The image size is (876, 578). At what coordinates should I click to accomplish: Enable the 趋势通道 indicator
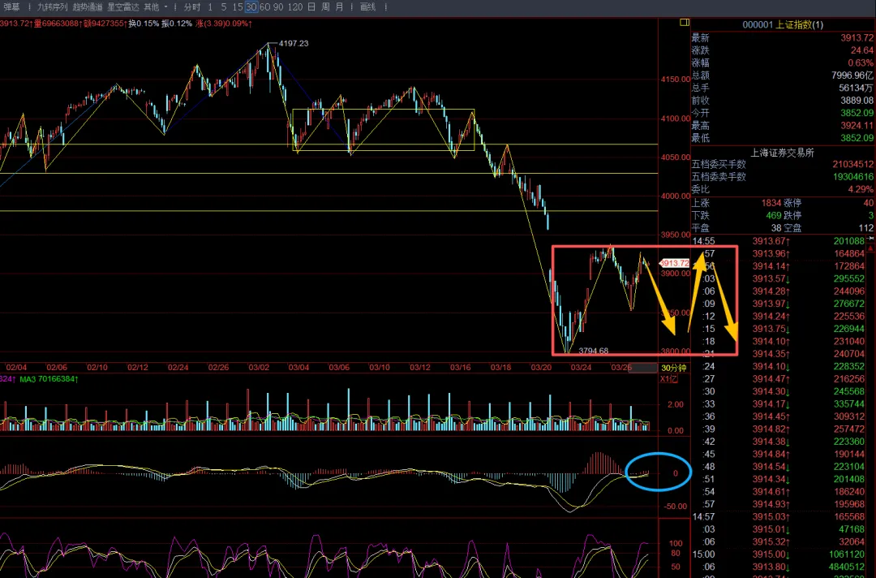click(x=87, y=7)
